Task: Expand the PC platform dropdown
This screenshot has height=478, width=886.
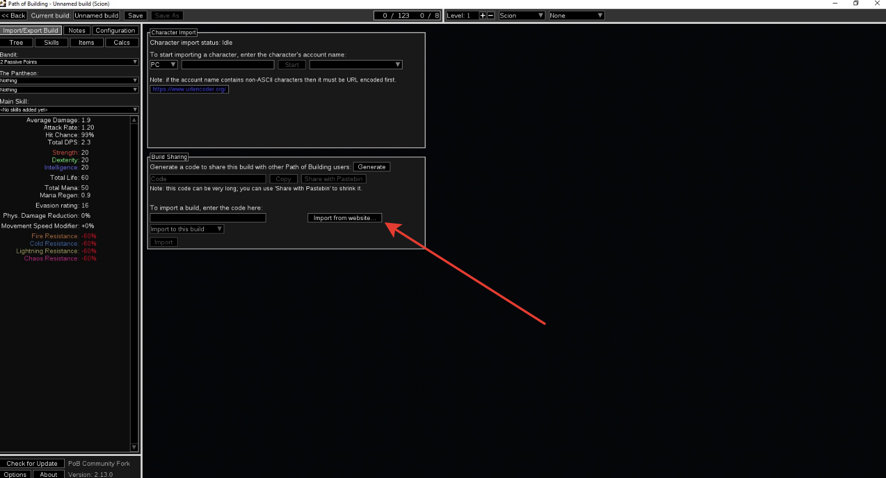Action: [x=163, y=65]
